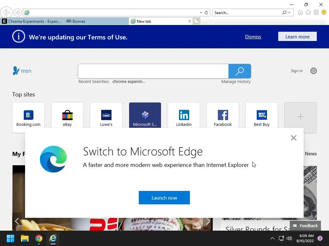This screenshot has width=329, height=246.
Task: Go to previous carousel story arrow
Action: [17, 221]
